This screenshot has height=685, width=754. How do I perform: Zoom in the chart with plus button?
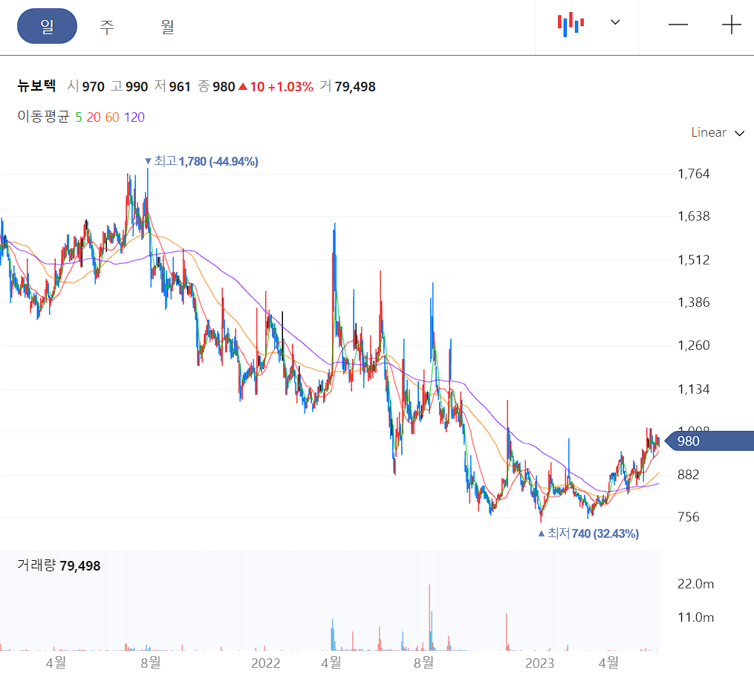click(x=732, y=25)
